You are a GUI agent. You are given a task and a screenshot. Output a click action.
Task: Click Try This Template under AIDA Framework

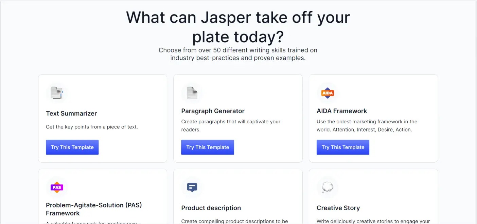[x=343, y=147]
